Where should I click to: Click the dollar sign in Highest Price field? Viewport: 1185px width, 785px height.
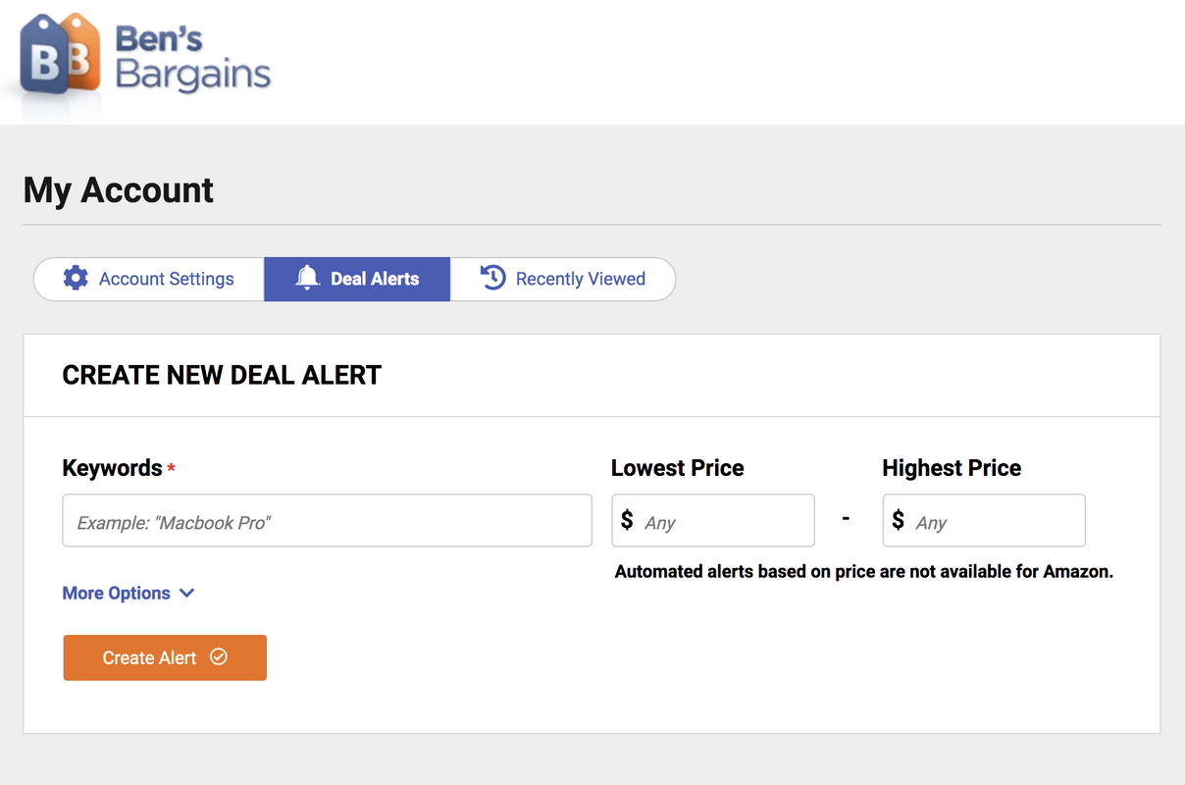point(899,520)
